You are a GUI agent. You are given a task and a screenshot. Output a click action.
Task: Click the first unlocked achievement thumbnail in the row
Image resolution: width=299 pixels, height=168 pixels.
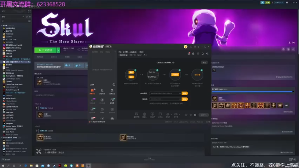(x=215, y=105)
